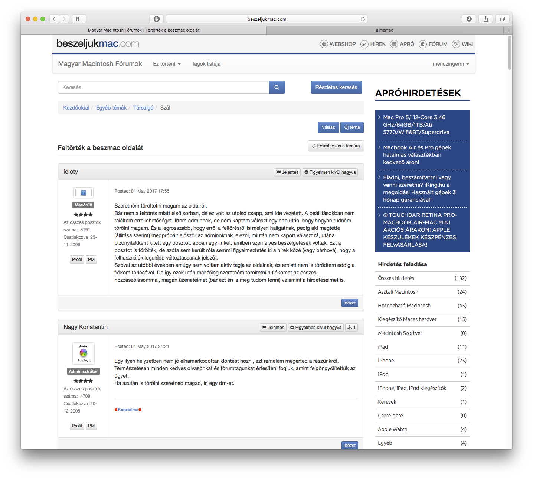The width and height of the screenshot is (533, 479).
Task: Expand the Ez történt dropdown
Action: coord(167,64)
